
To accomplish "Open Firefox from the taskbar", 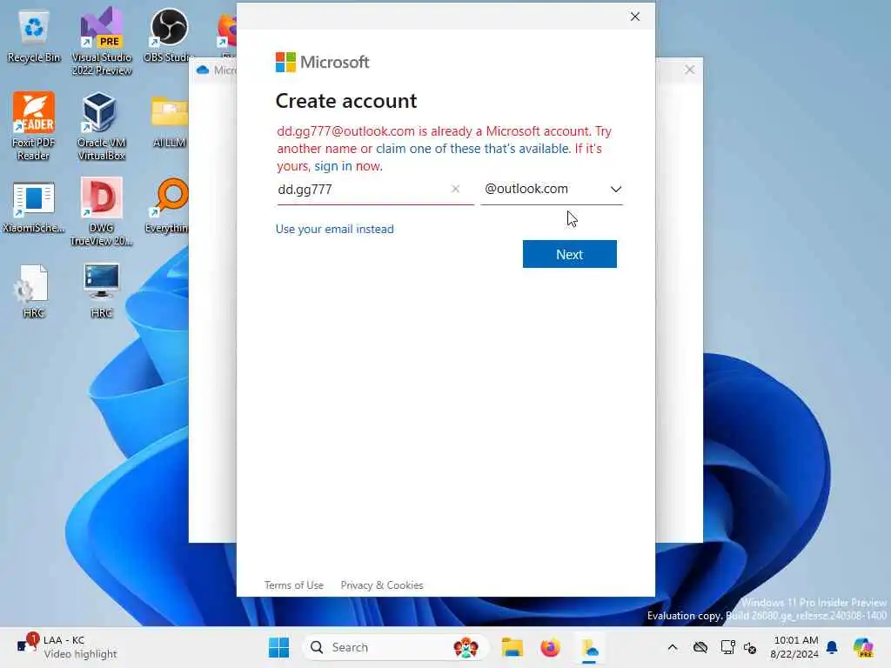I will pyautogui.click(x=550, y=647).
